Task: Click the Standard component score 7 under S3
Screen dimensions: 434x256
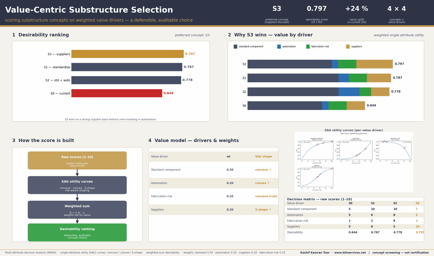Action: 417,209
